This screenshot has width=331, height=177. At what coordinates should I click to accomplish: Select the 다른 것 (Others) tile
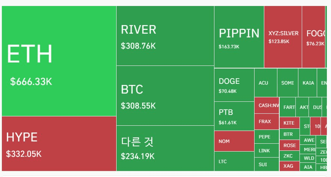pos(165,148)
